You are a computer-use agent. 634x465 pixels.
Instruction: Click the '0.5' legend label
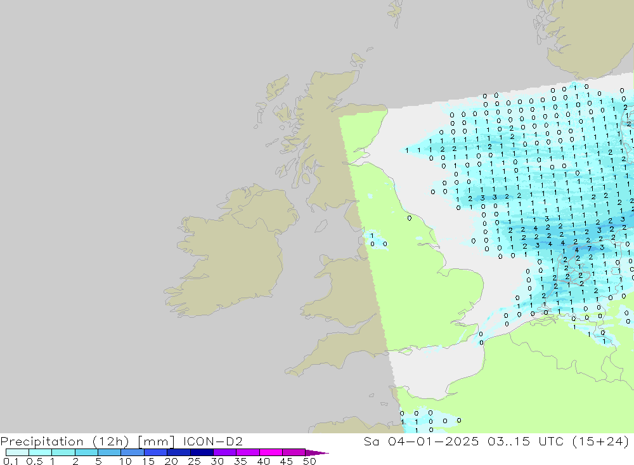click(x=34, y=461)
